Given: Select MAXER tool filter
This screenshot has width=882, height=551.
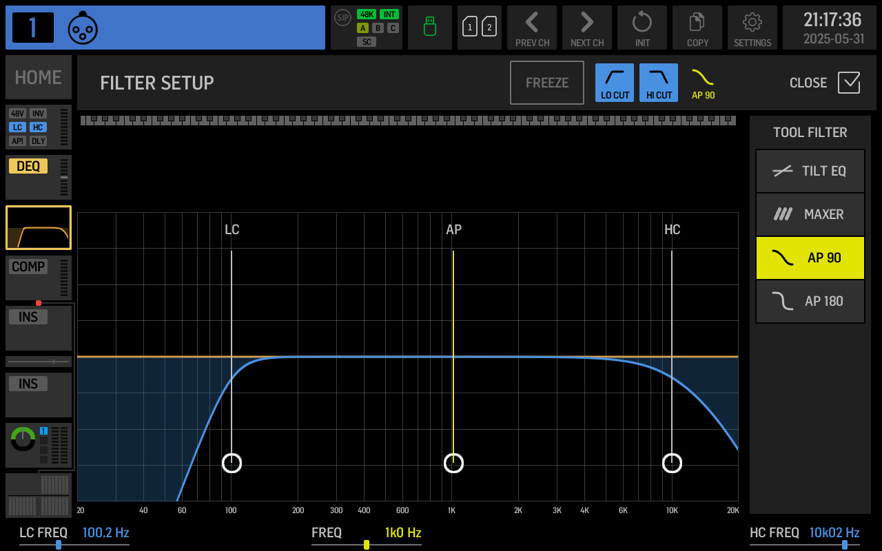Looking at the screenshot, I should coord(810,214).
